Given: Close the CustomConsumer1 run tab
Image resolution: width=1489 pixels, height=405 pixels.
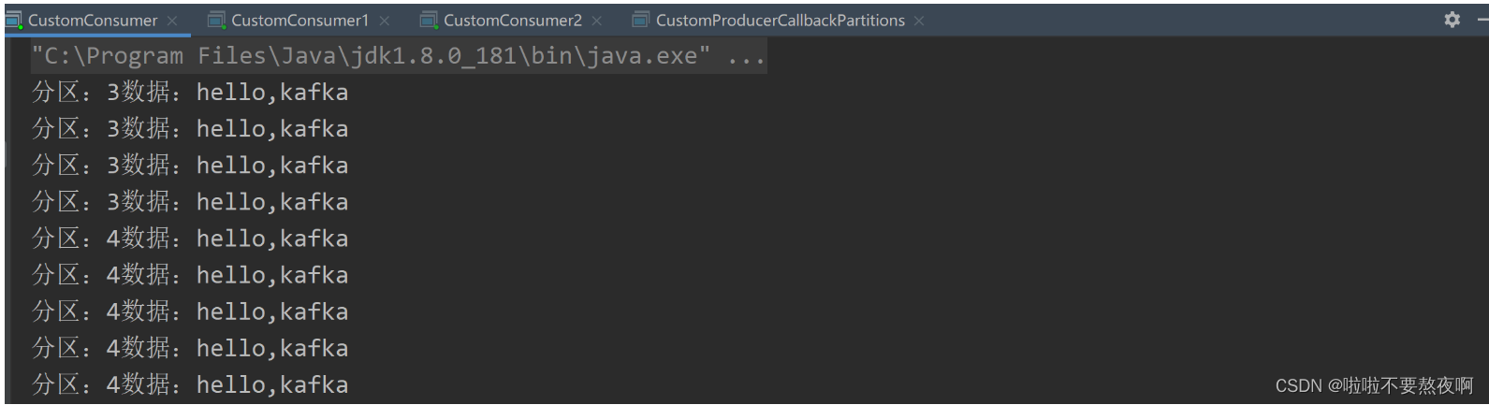Looking at the screenshot, I should [384, 21].
